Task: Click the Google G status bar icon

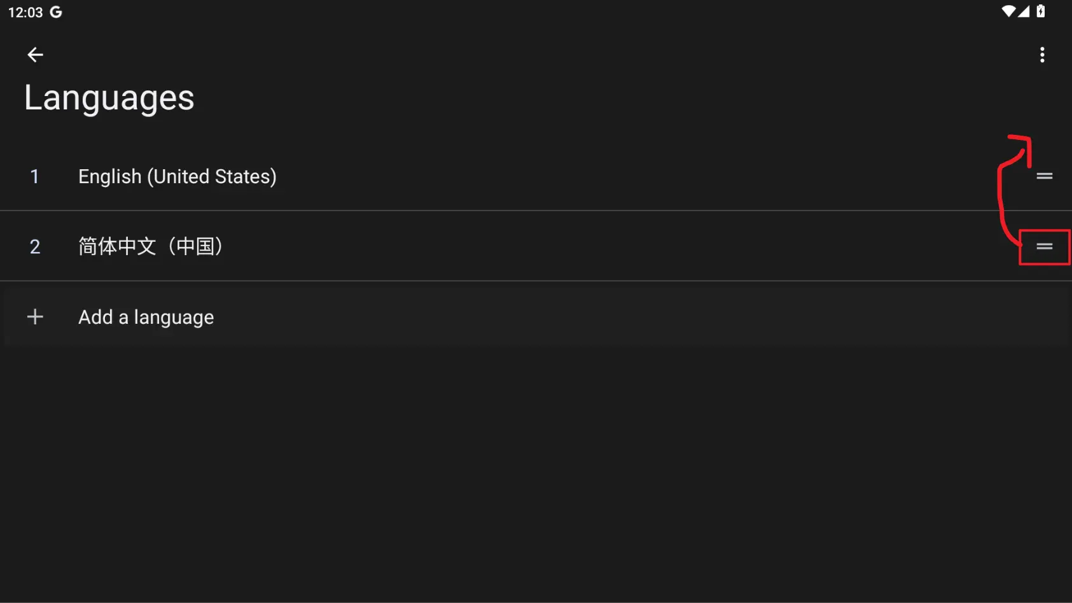Action: tap(56, 12)
